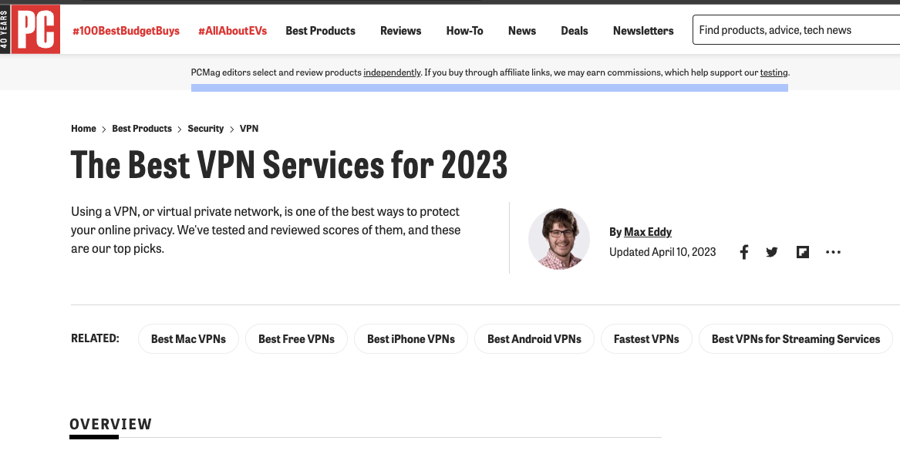
Task: Select Best Mac VPNs related pill
Action: click(x=188, y=338)
